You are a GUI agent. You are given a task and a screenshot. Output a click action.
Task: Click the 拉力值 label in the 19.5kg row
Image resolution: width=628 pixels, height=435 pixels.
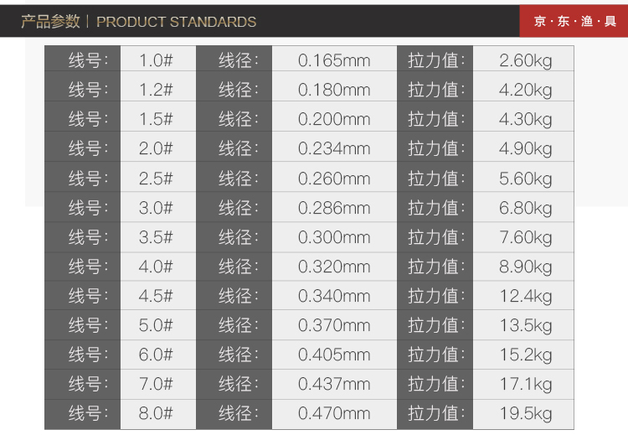(436, 413)
